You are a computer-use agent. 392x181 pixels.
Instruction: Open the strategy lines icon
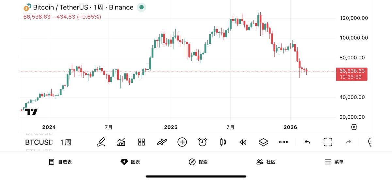(x=162, y=142)
